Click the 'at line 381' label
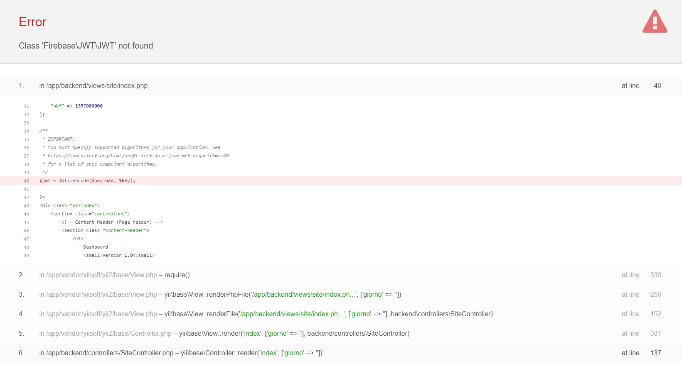The width and height of the screenshot is (682, 366). click(641, 334)
